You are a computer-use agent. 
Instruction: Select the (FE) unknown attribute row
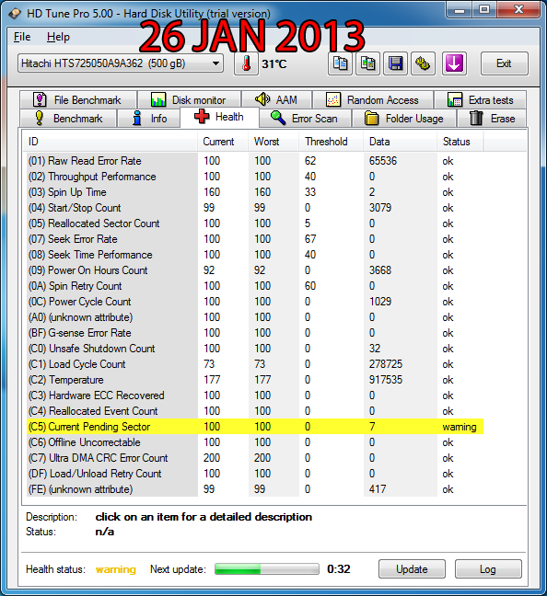coord(255,488)
